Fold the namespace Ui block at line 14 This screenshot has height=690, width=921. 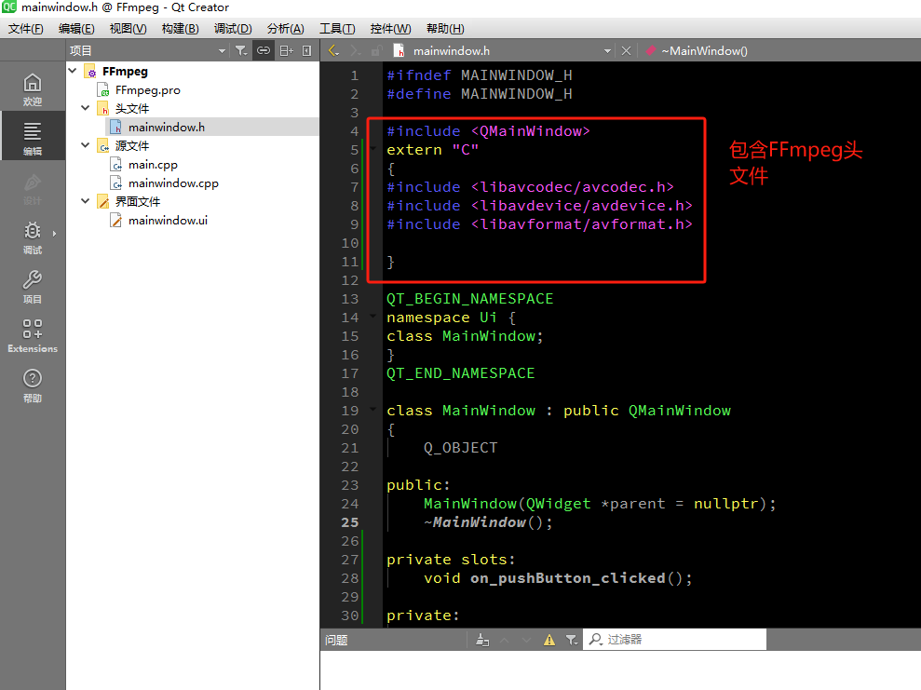(x=373, y=318)
